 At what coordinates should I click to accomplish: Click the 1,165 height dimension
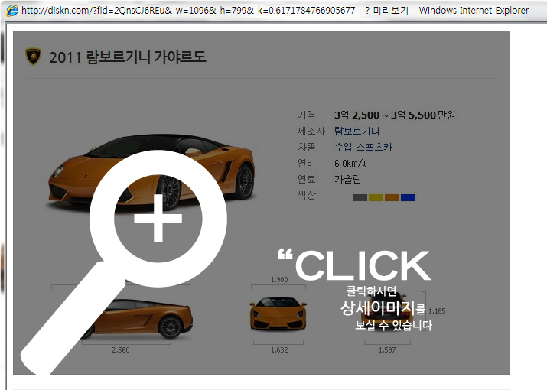tap(437, 310)
